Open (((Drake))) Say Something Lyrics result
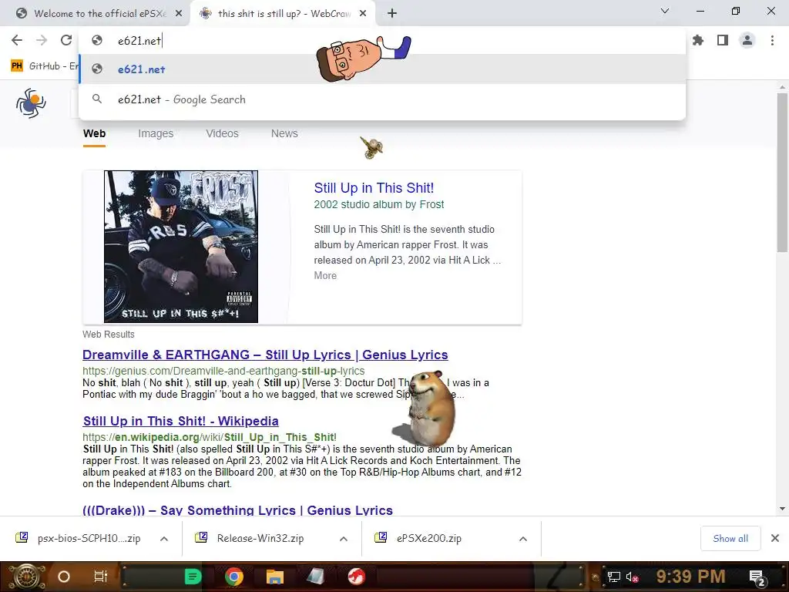 click(237, 510)
